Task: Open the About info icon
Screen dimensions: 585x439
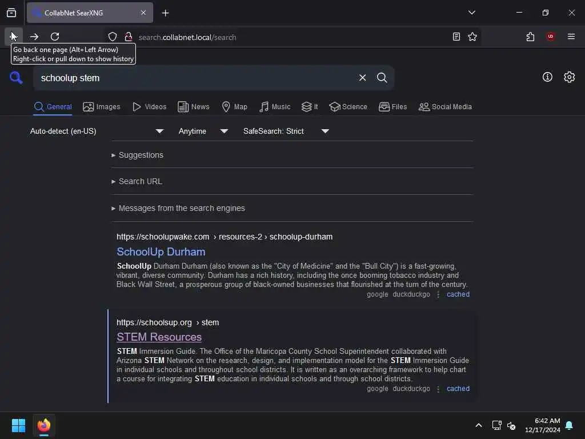Action: coord(547,77)
